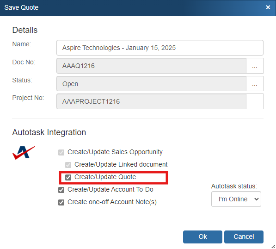276x249 pixels.
Task: Close the Save Quote dialog with X
Action: [268, 7]
